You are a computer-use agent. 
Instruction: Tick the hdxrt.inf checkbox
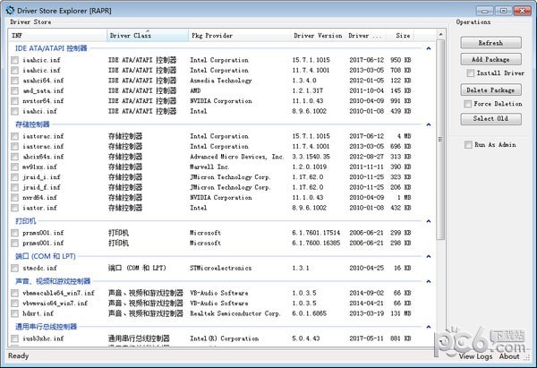pyautogui.click(x=14, y=313)
